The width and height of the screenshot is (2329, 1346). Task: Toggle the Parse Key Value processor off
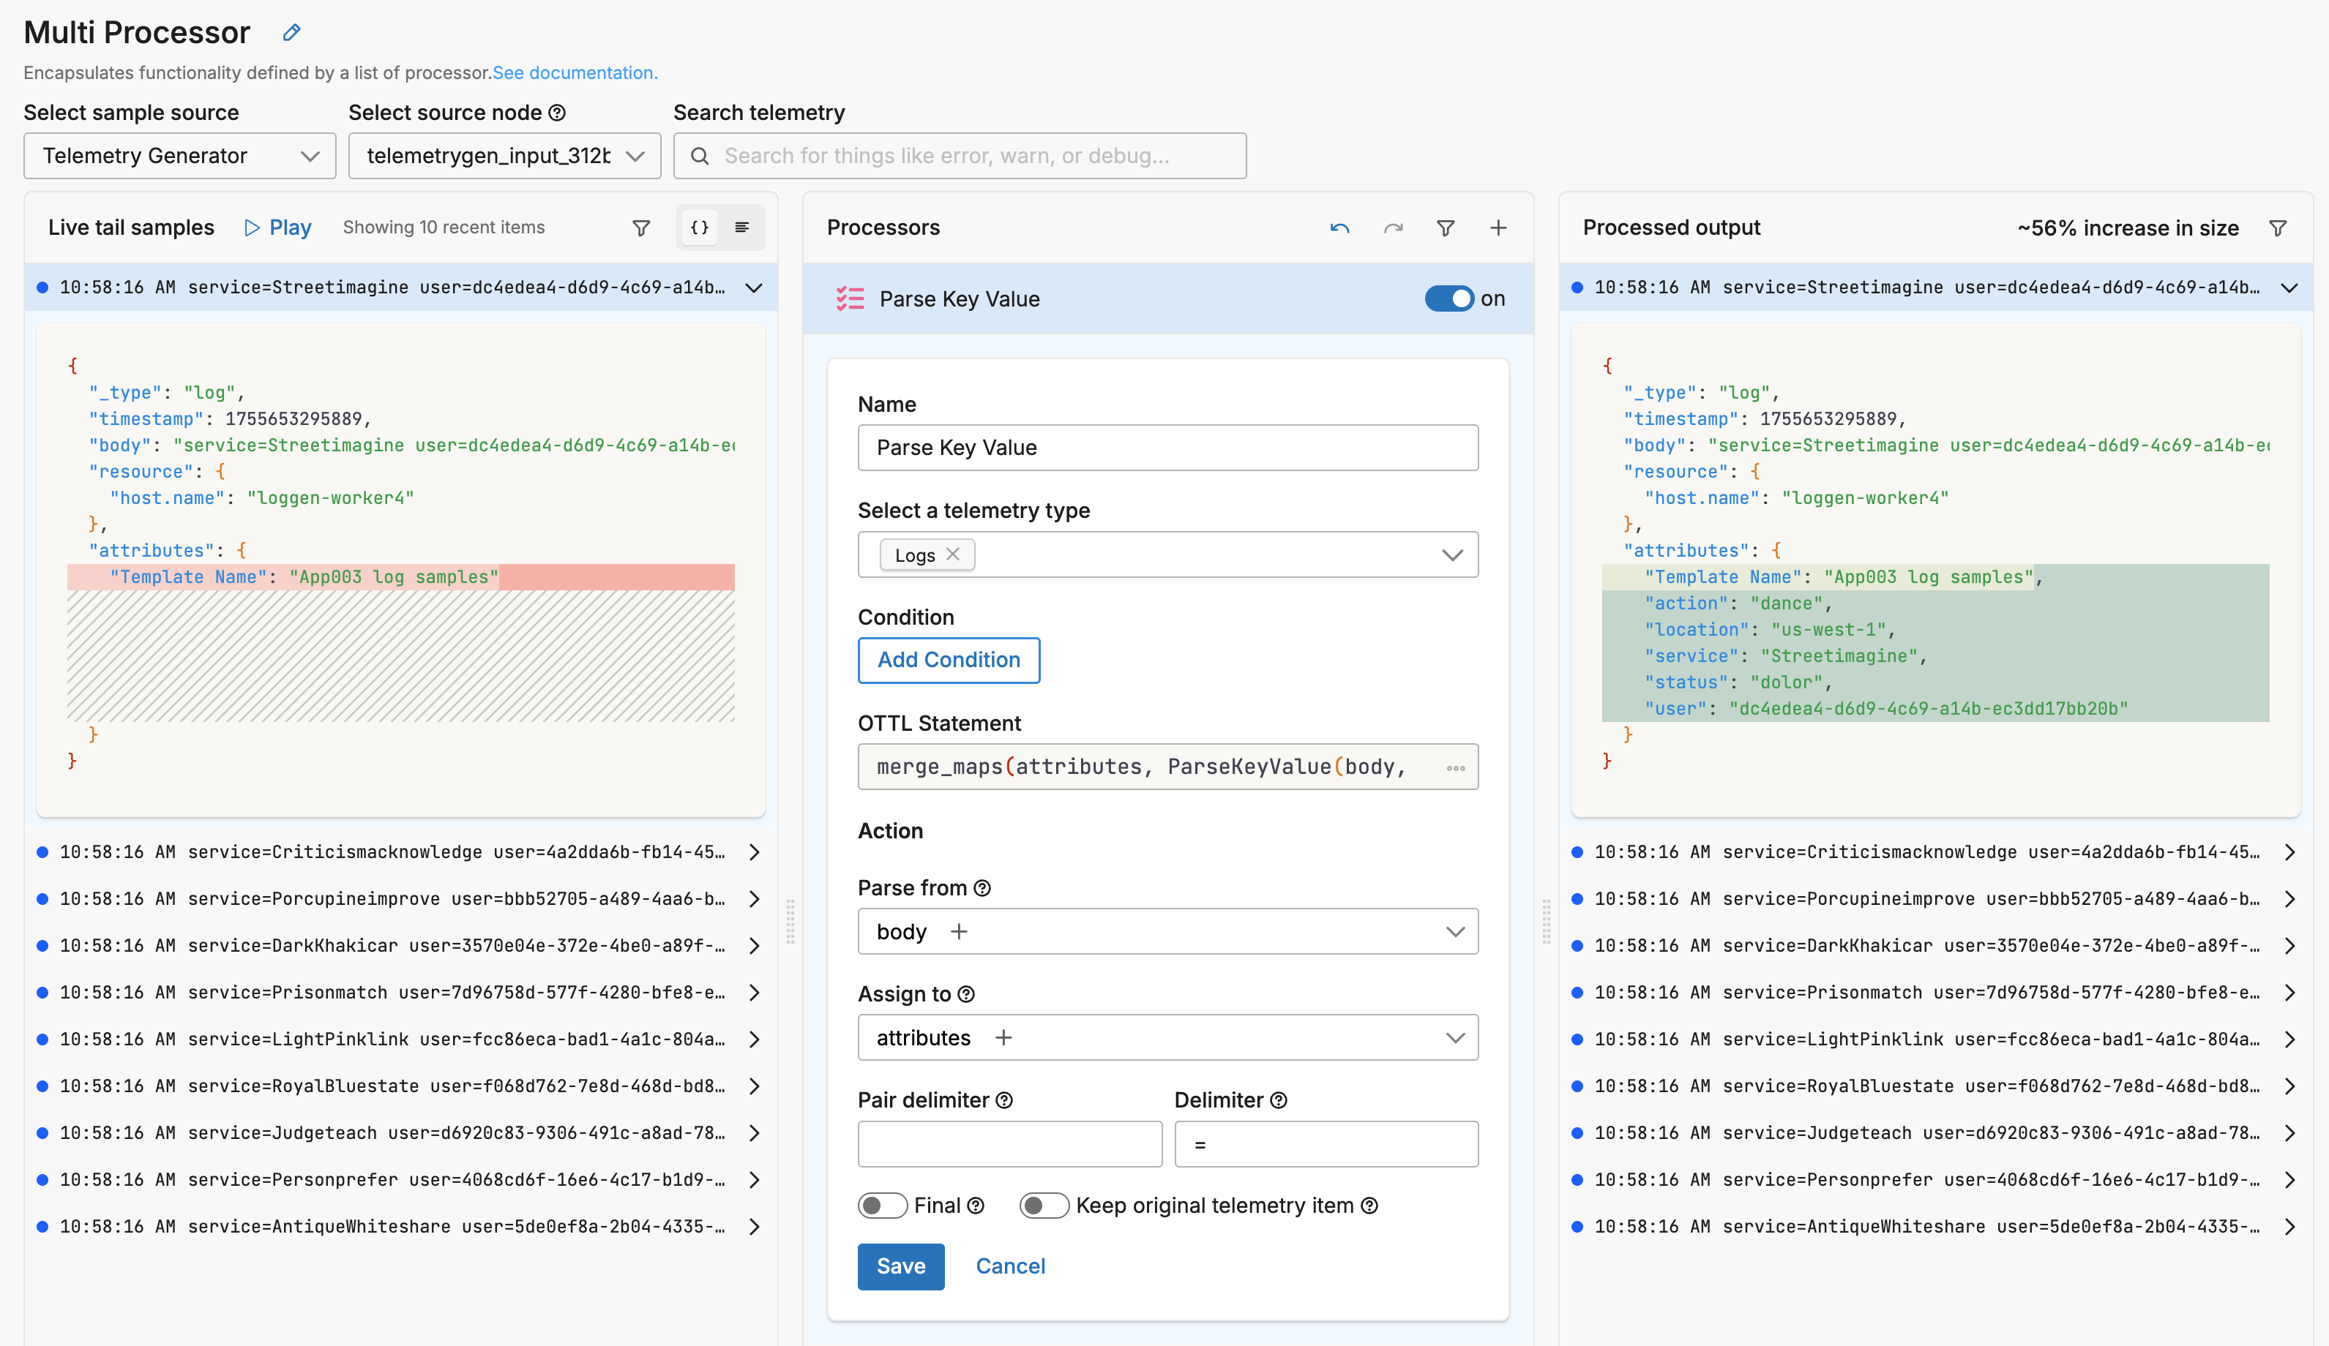pos(1449,298)
